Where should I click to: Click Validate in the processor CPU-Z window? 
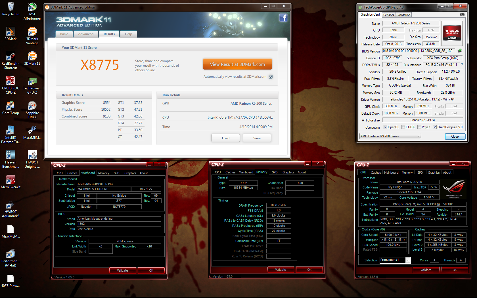426,270
